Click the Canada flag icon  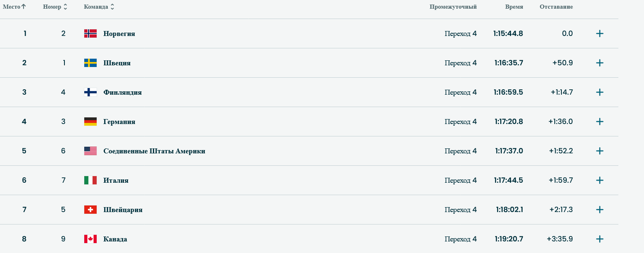click(90, 239)
